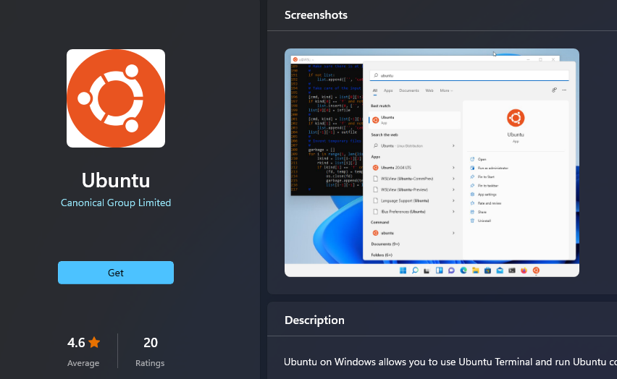Click the 'Ubuntu on Windows allows you' description text
The image size is (617, 379).
tap(450, 362)
